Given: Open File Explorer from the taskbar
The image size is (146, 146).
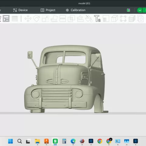Looking at the screenshot, I should (x=37, y=141).
